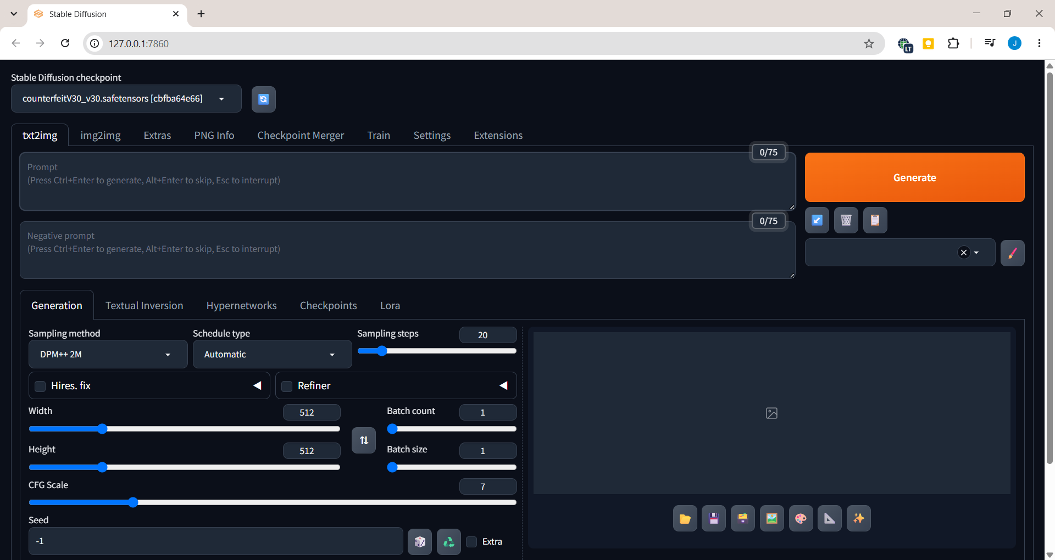Click the Batch count slider
Image resolution: width=1055 pixels, height=560 pixels.
(452, 429)
